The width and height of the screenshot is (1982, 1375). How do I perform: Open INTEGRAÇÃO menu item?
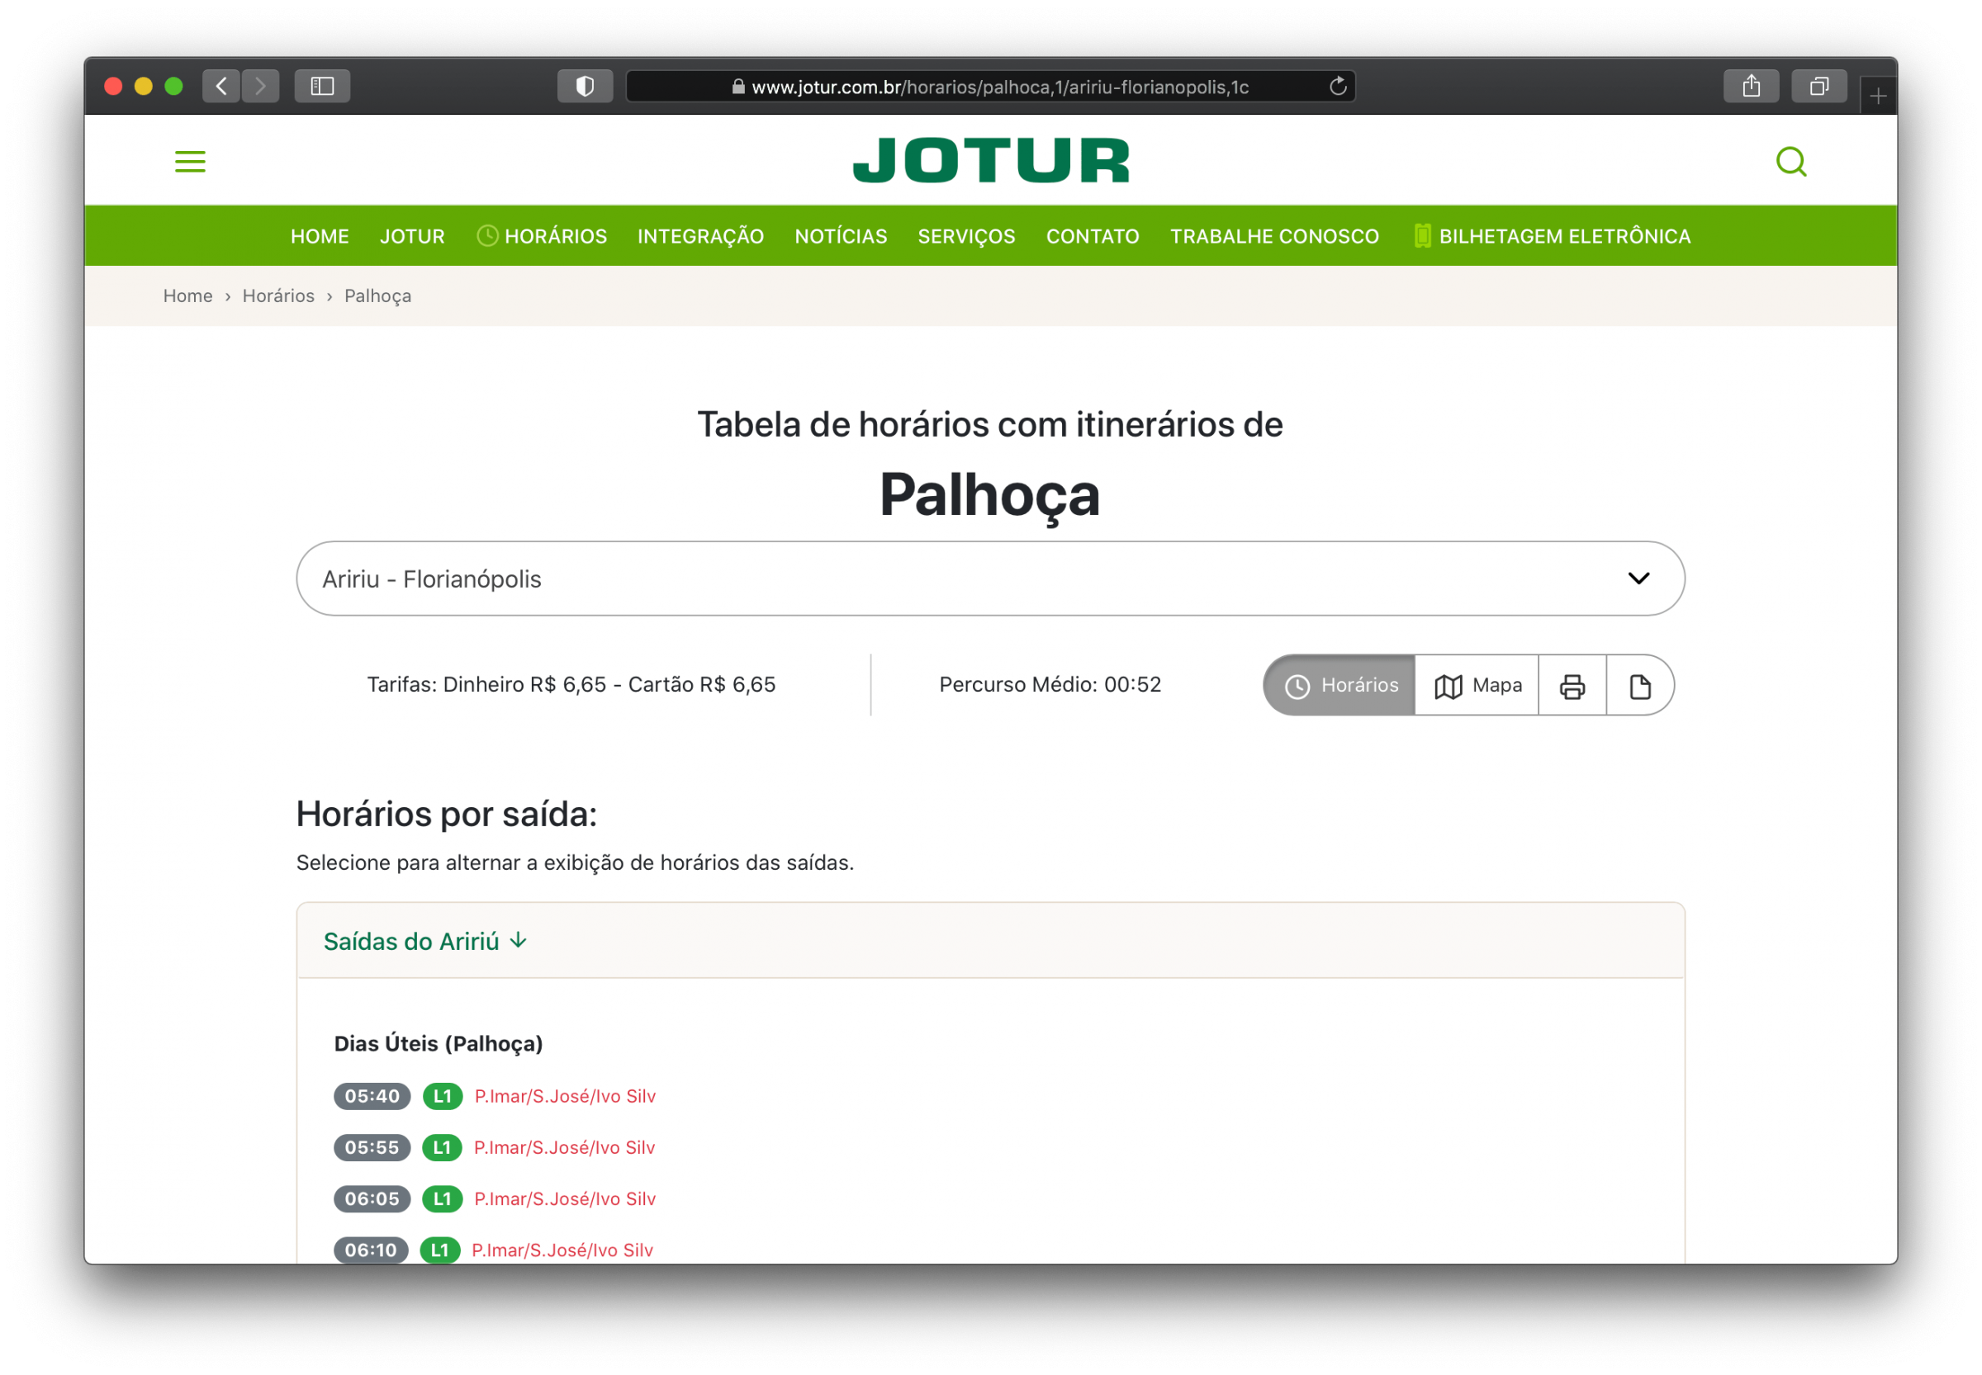(x=701, y=236)
